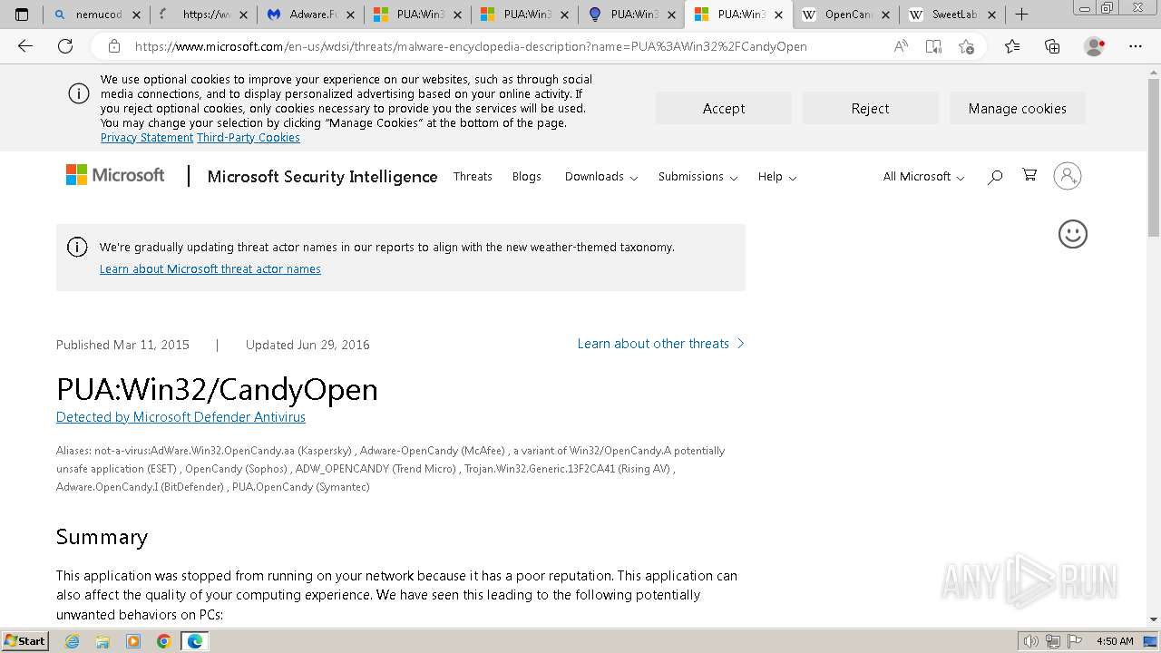This screenshot has height=653, width=1161.
Task: Expand the Submissions dropdown menu
Action: tap(698, 177)
